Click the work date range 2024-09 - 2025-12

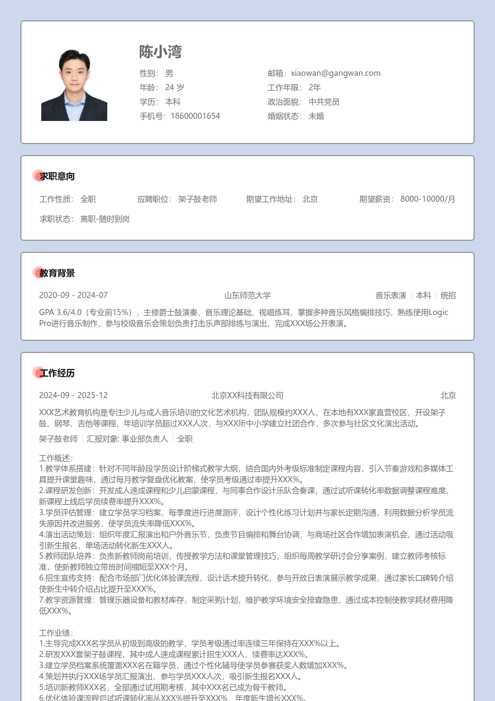(73, 395)
